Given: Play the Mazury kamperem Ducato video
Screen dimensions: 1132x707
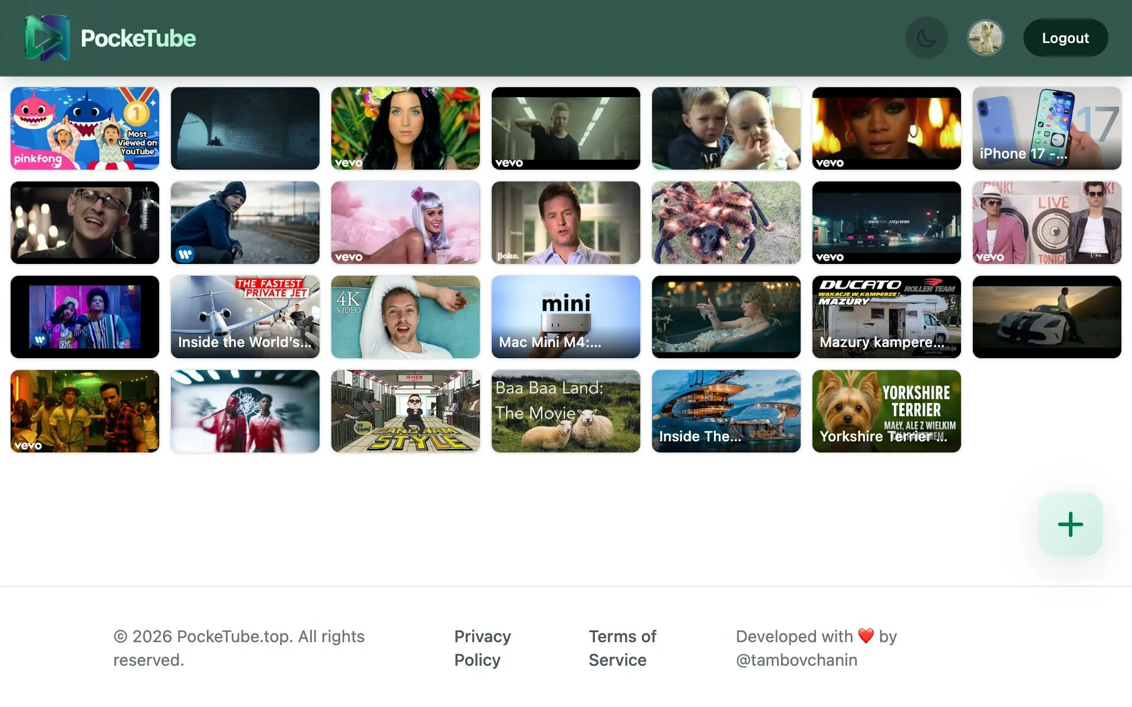Looking at the screenshot, I should click(887, 316).
